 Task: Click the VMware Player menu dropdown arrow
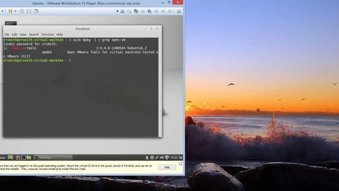(2, 11)
